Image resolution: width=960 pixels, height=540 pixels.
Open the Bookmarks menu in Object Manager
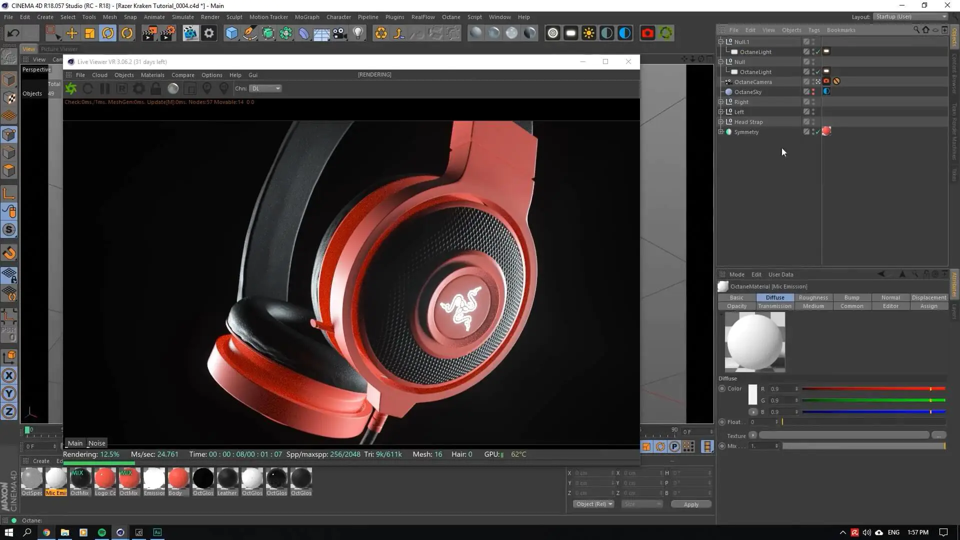pos(840,30)
